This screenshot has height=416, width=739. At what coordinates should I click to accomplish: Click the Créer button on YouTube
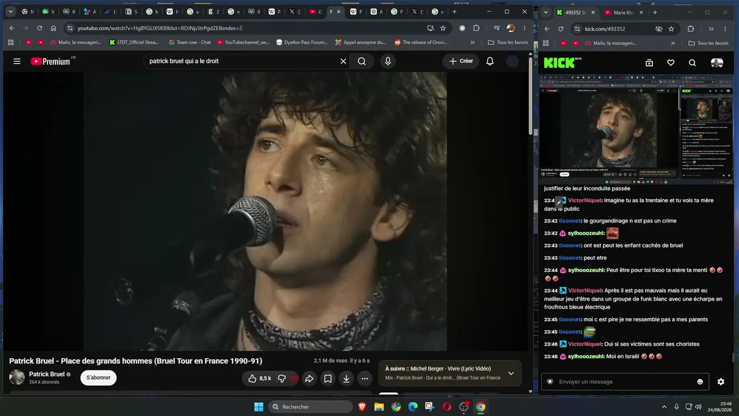[461, 61]
